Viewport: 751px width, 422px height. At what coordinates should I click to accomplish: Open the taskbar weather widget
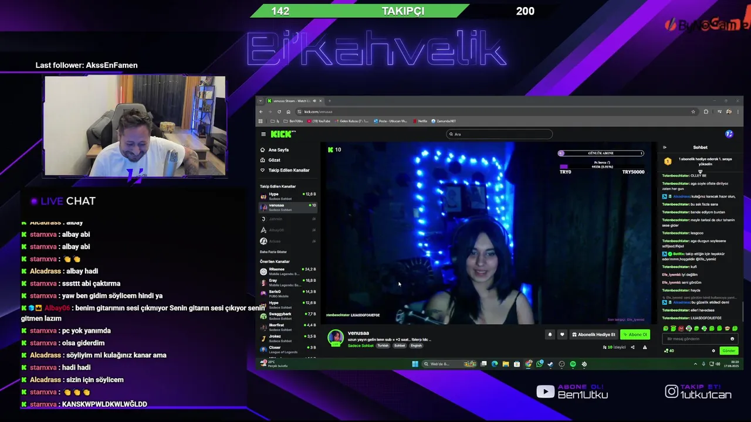coord(273,364)
